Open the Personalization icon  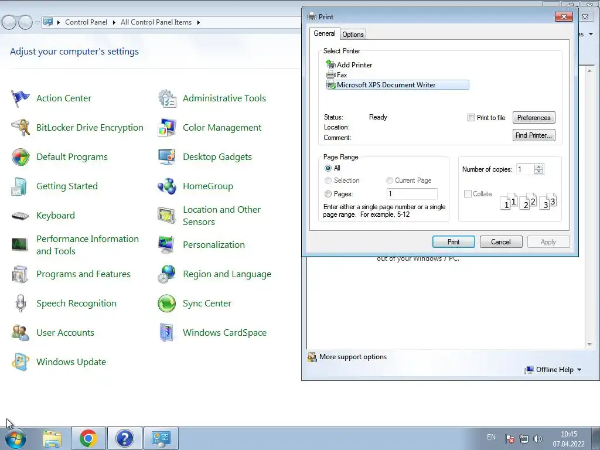click(166, 245)
